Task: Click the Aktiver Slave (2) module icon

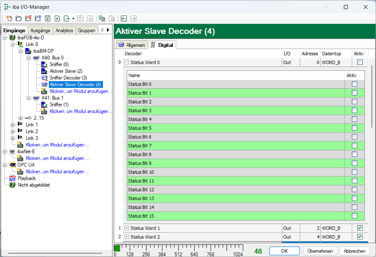Action: (x=44, y=71)
